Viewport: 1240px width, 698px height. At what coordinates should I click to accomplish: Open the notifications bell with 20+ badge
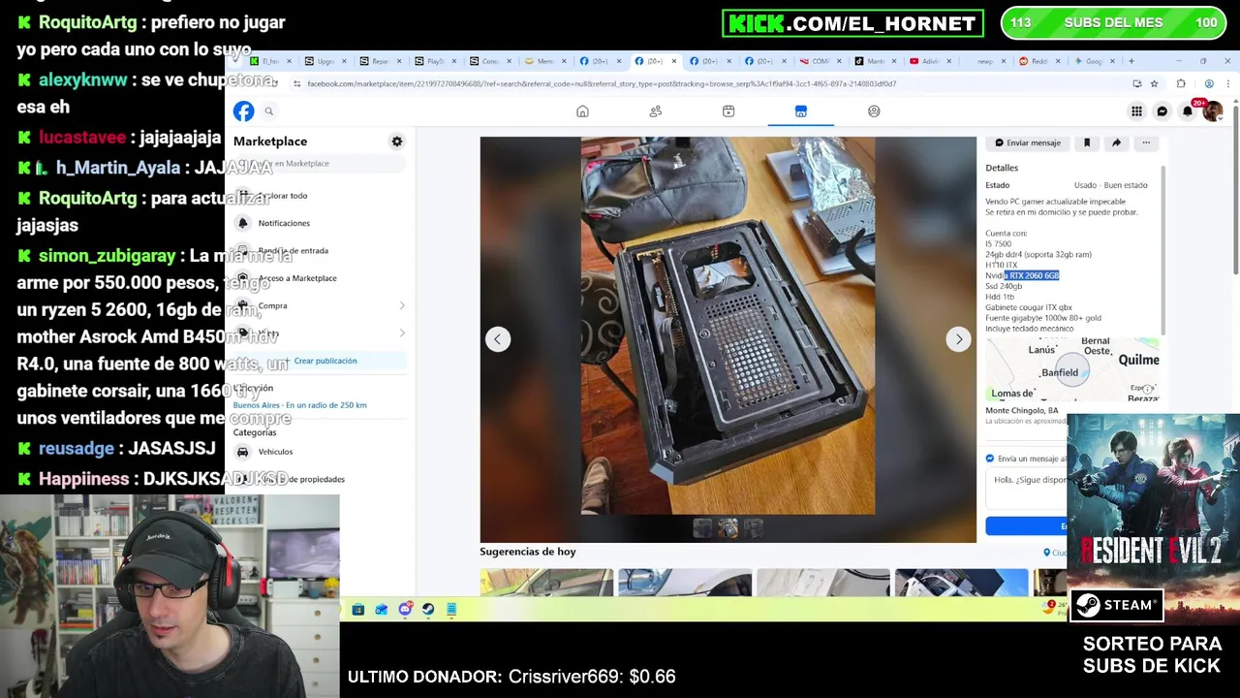click(x=1188, y=111)
